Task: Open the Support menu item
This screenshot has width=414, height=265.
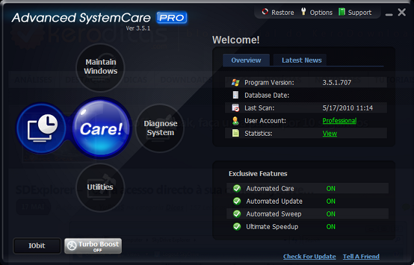Action: (360, 12)
